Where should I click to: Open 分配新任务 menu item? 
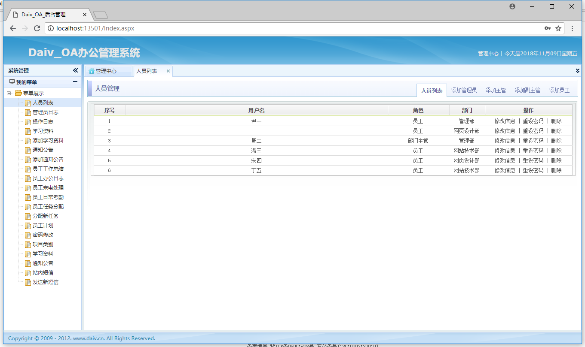point(46,216)
